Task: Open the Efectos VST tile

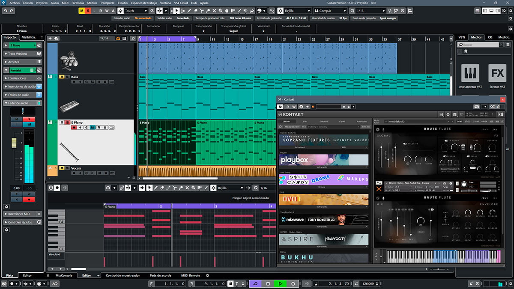Action: (497, 73)
